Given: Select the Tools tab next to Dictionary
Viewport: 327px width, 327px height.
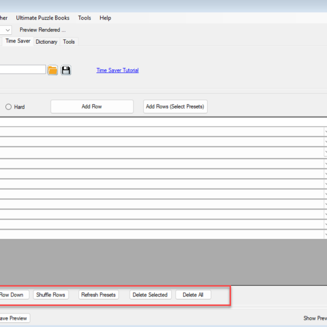Looking at the screenshot, I should pyautogui.click(x=69, y=41).
